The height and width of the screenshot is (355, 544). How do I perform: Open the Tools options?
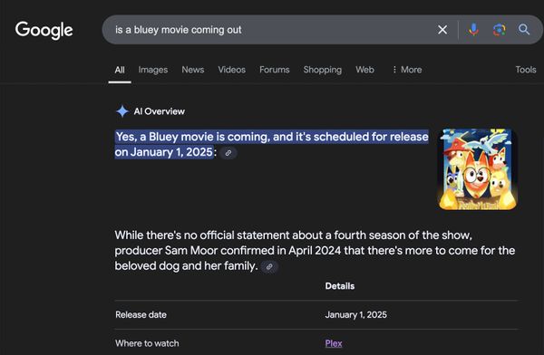point(526,70)
